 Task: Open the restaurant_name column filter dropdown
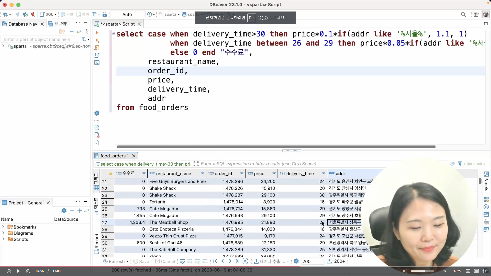[x=203, y=174]
